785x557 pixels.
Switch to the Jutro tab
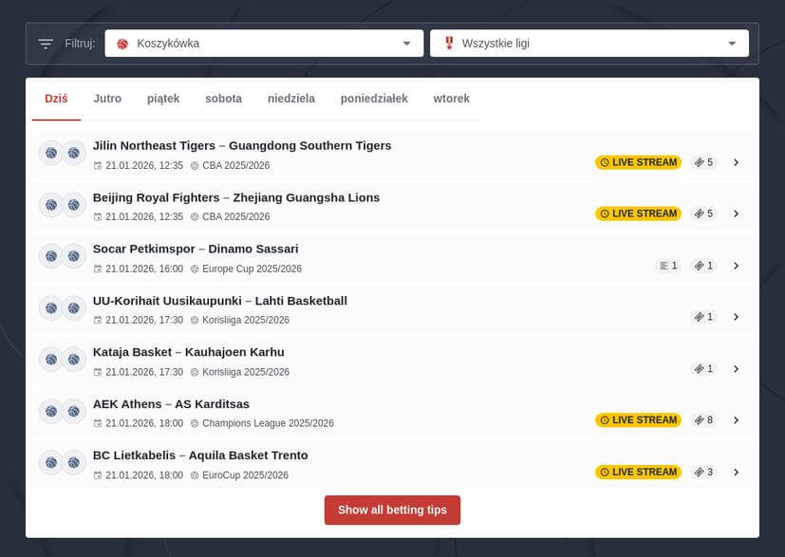coord(107,99)
